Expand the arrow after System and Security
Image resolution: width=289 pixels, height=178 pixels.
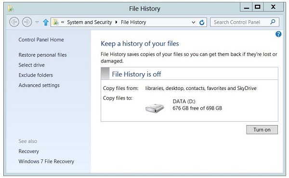tap(116, 22)
